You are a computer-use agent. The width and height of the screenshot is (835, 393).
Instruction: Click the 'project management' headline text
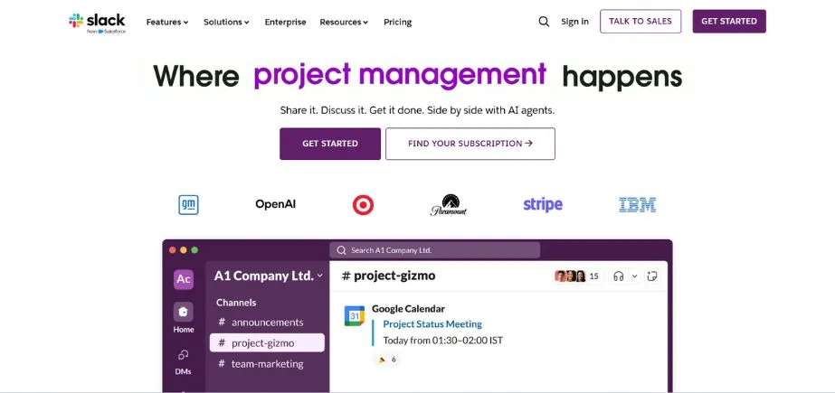tap(400, 76)
